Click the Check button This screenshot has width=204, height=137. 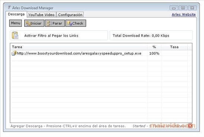(76, 23)
